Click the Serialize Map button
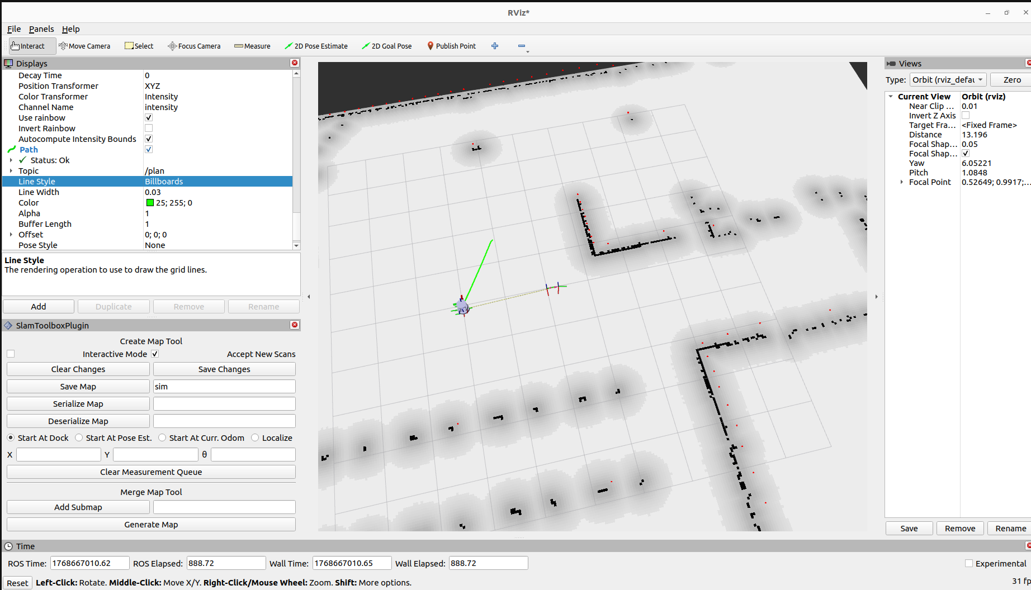 tap(78, 404)
